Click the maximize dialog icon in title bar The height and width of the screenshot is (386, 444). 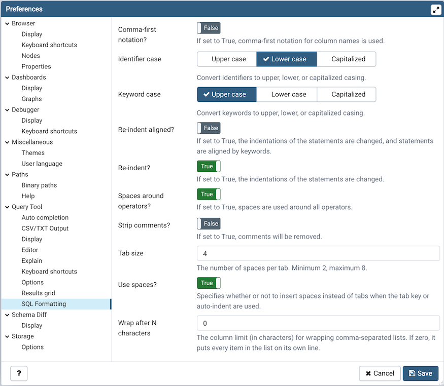[x=435, y=10]
